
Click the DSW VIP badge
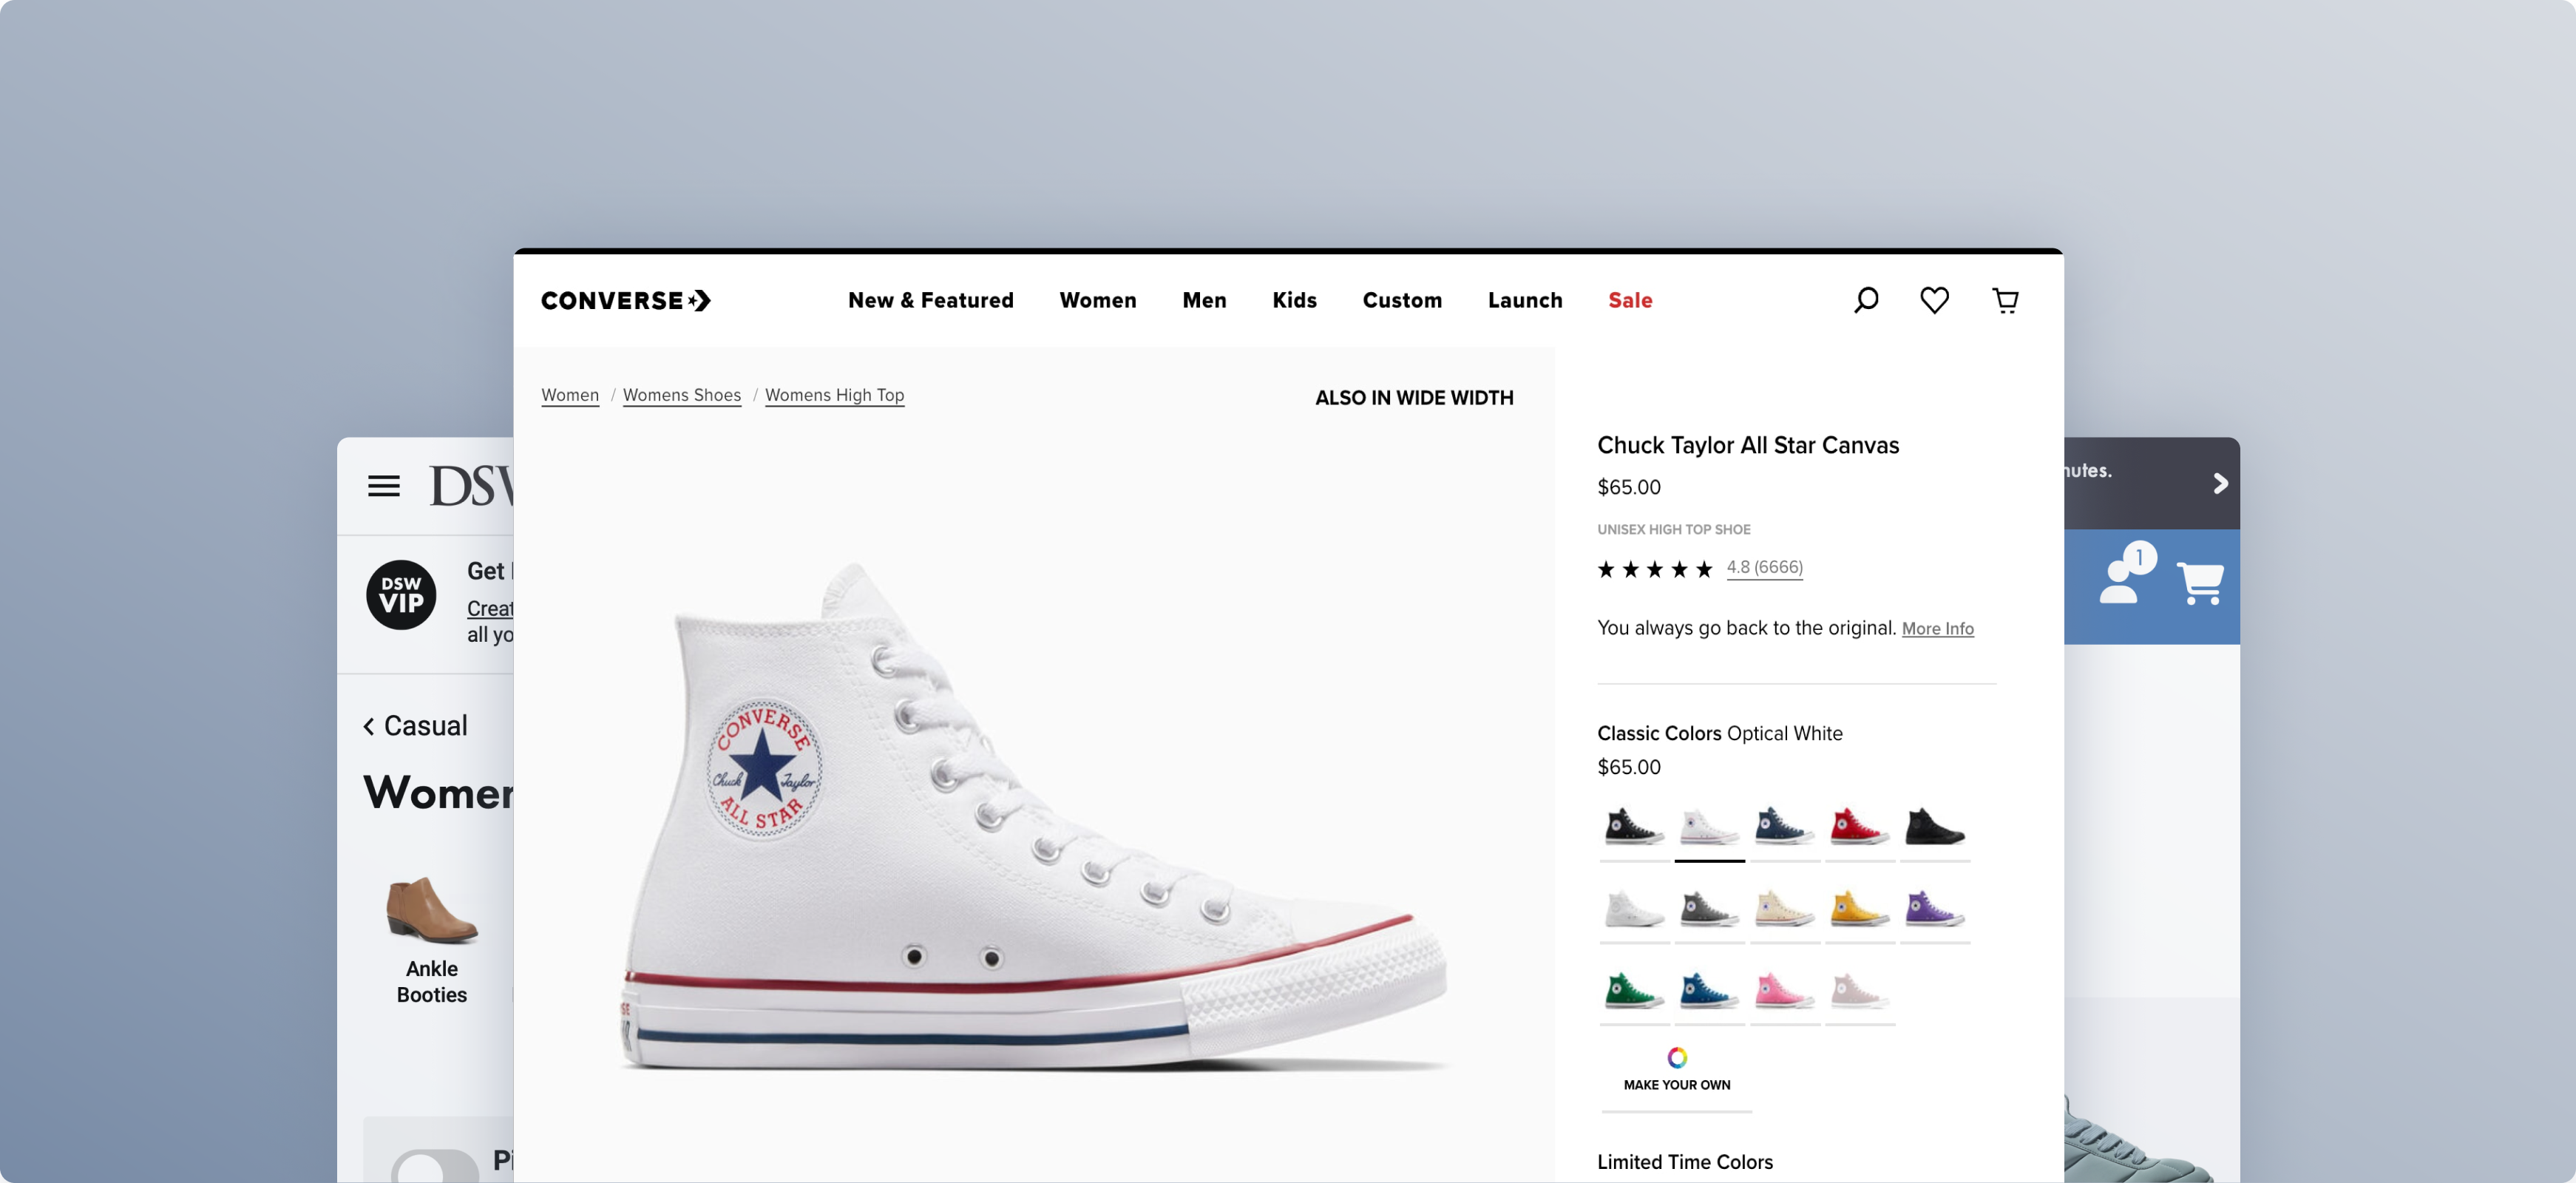(401, 595)
